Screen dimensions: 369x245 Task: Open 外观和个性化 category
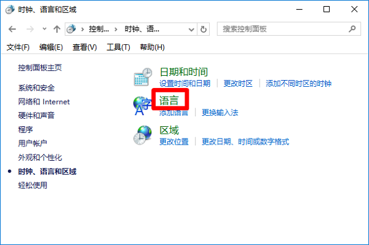point(40,158)
